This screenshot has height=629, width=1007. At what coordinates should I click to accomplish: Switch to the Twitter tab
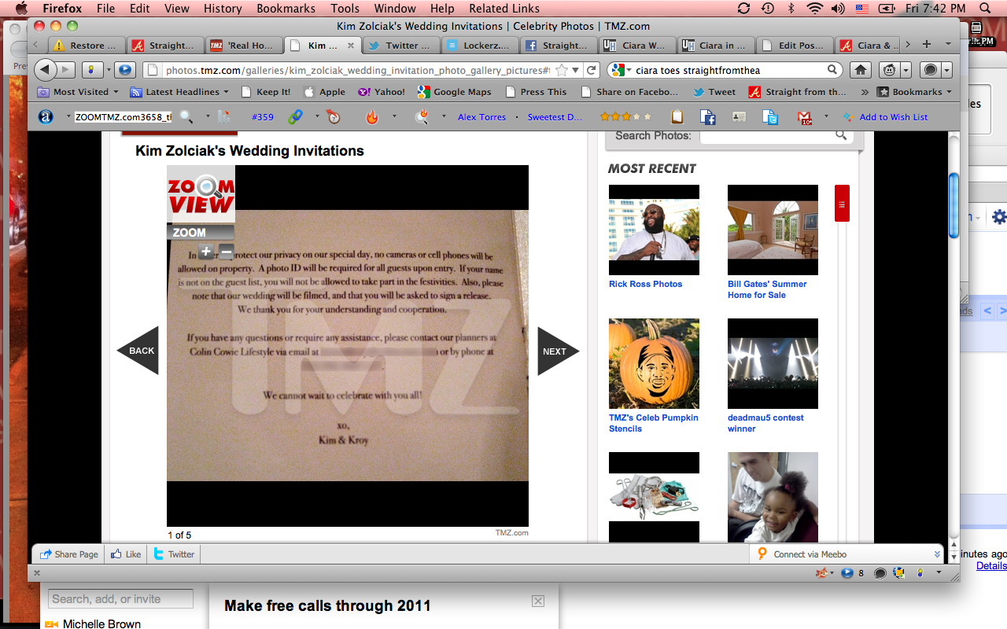[401, 46]
